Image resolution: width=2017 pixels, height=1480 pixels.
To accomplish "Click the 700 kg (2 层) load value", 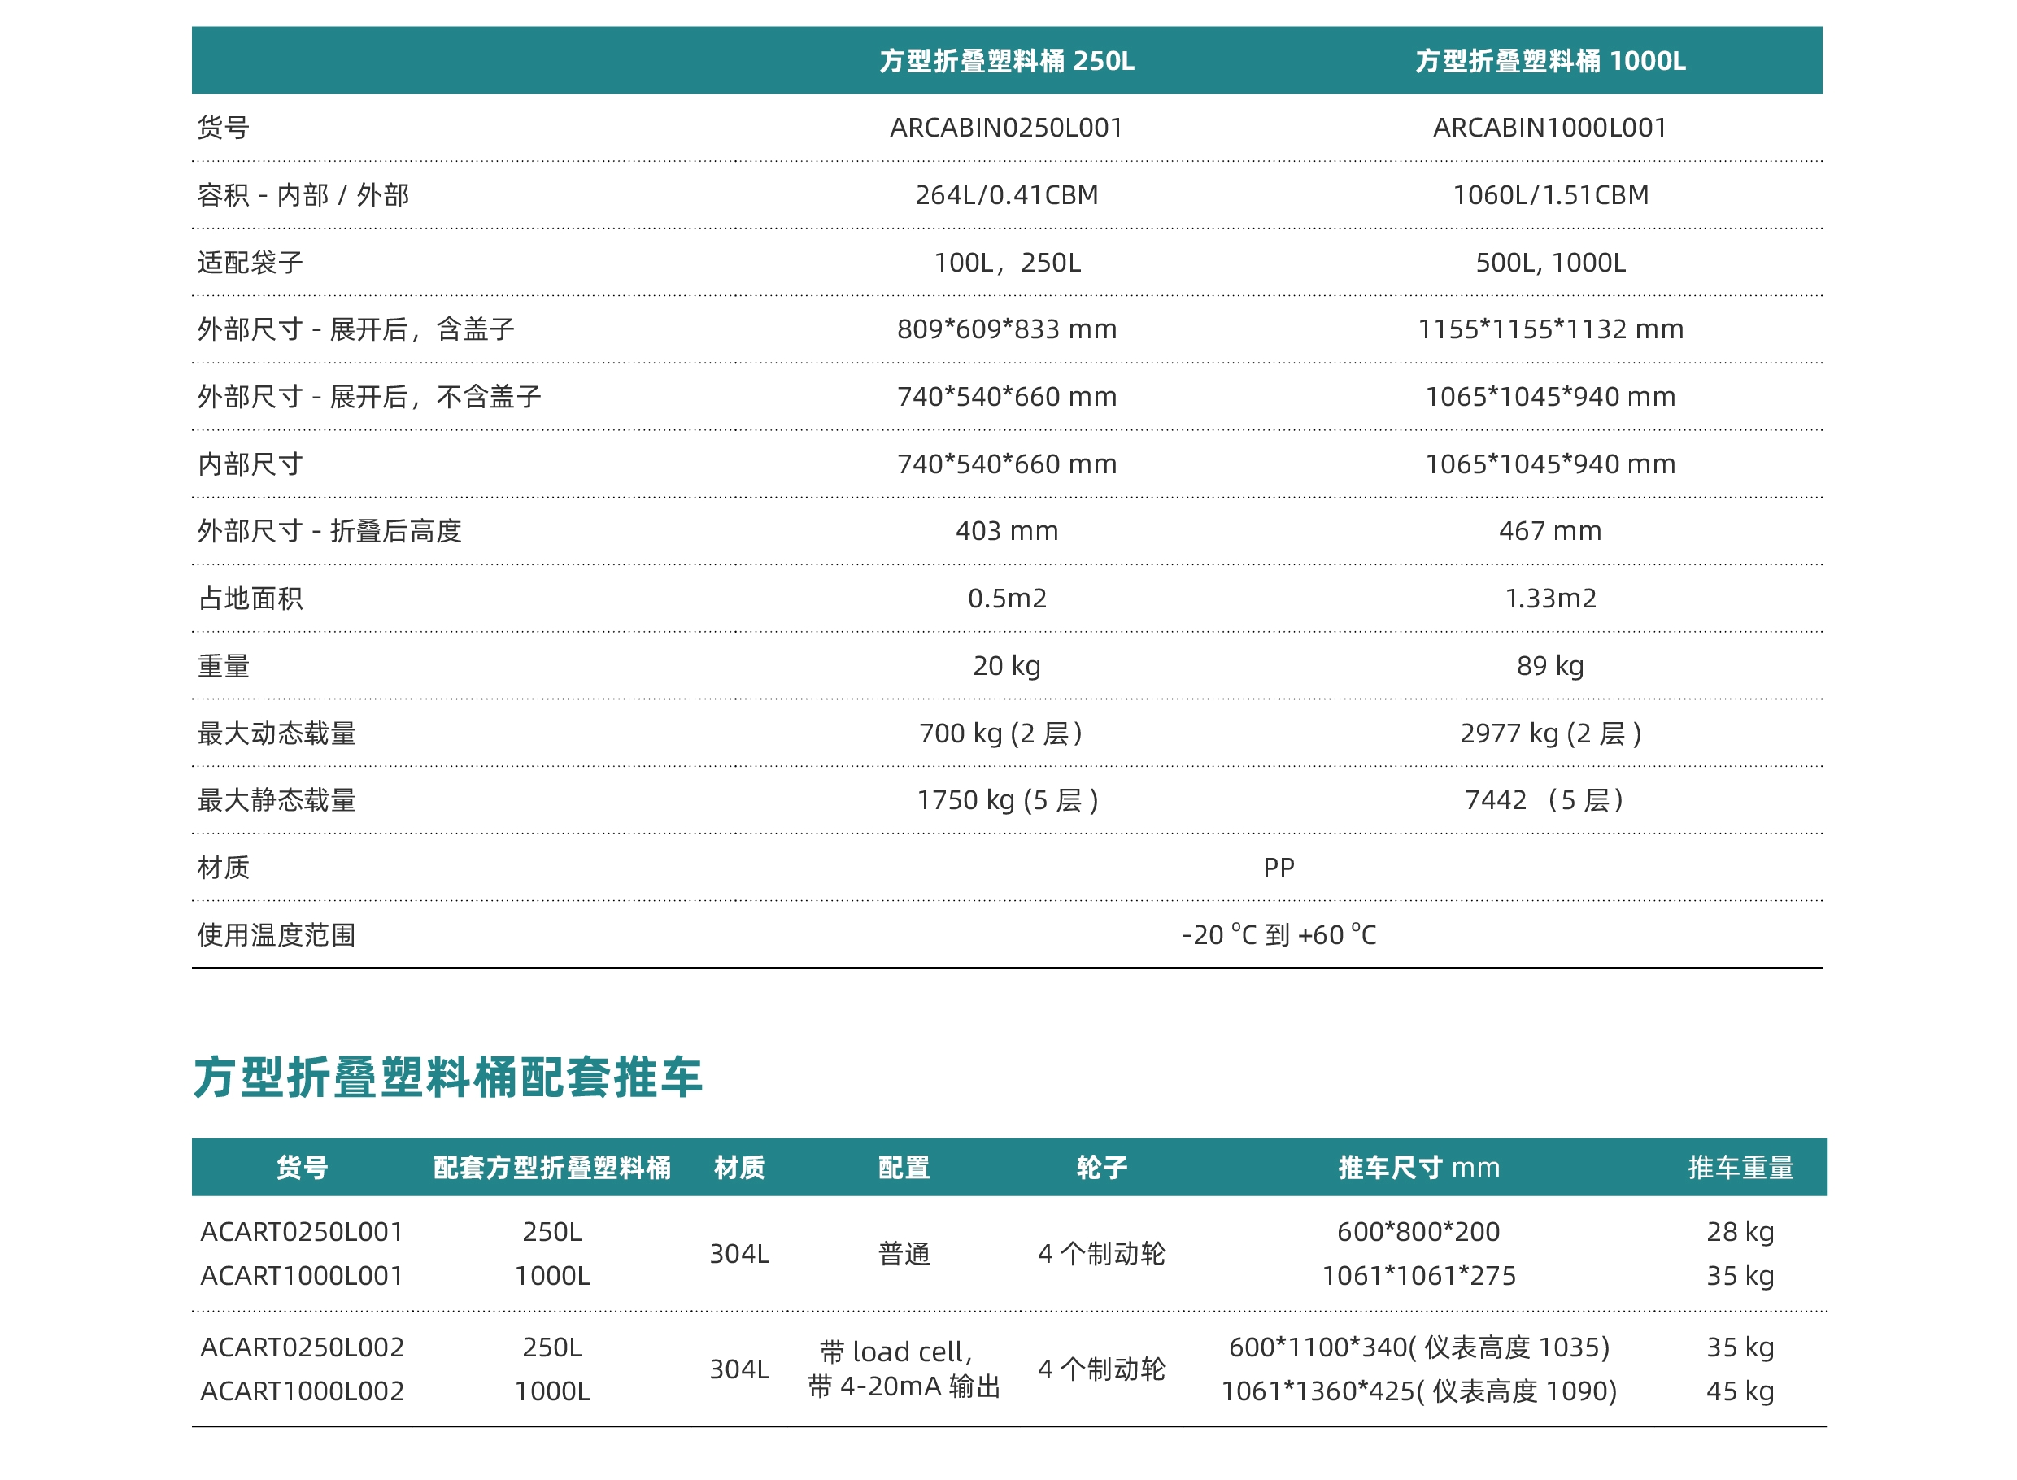I will [x=1001, y=733].
